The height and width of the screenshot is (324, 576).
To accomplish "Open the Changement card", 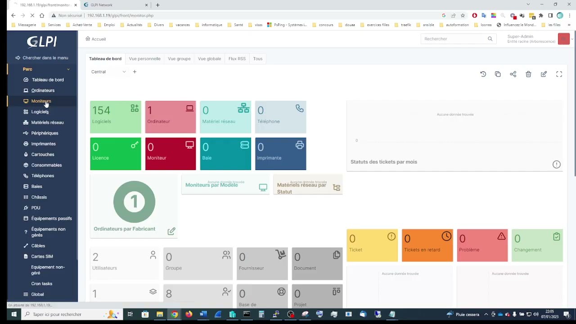I will click(537, 245).
